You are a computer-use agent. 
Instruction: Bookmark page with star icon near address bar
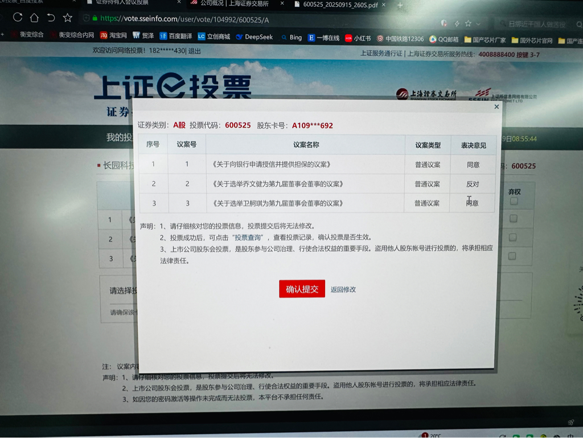67,18
